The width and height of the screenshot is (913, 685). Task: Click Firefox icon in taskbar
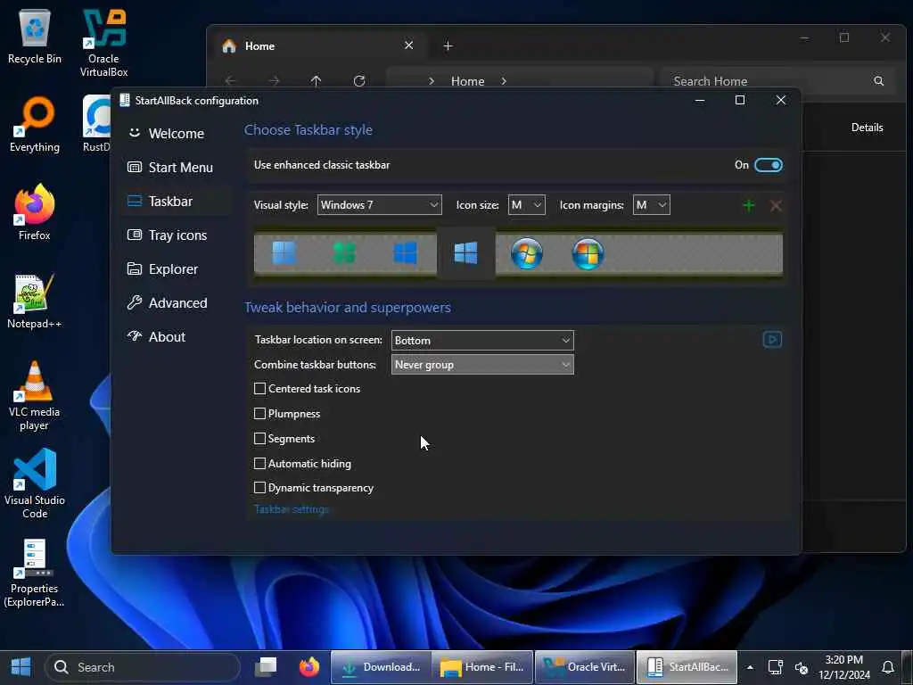(x=309, y=667)
